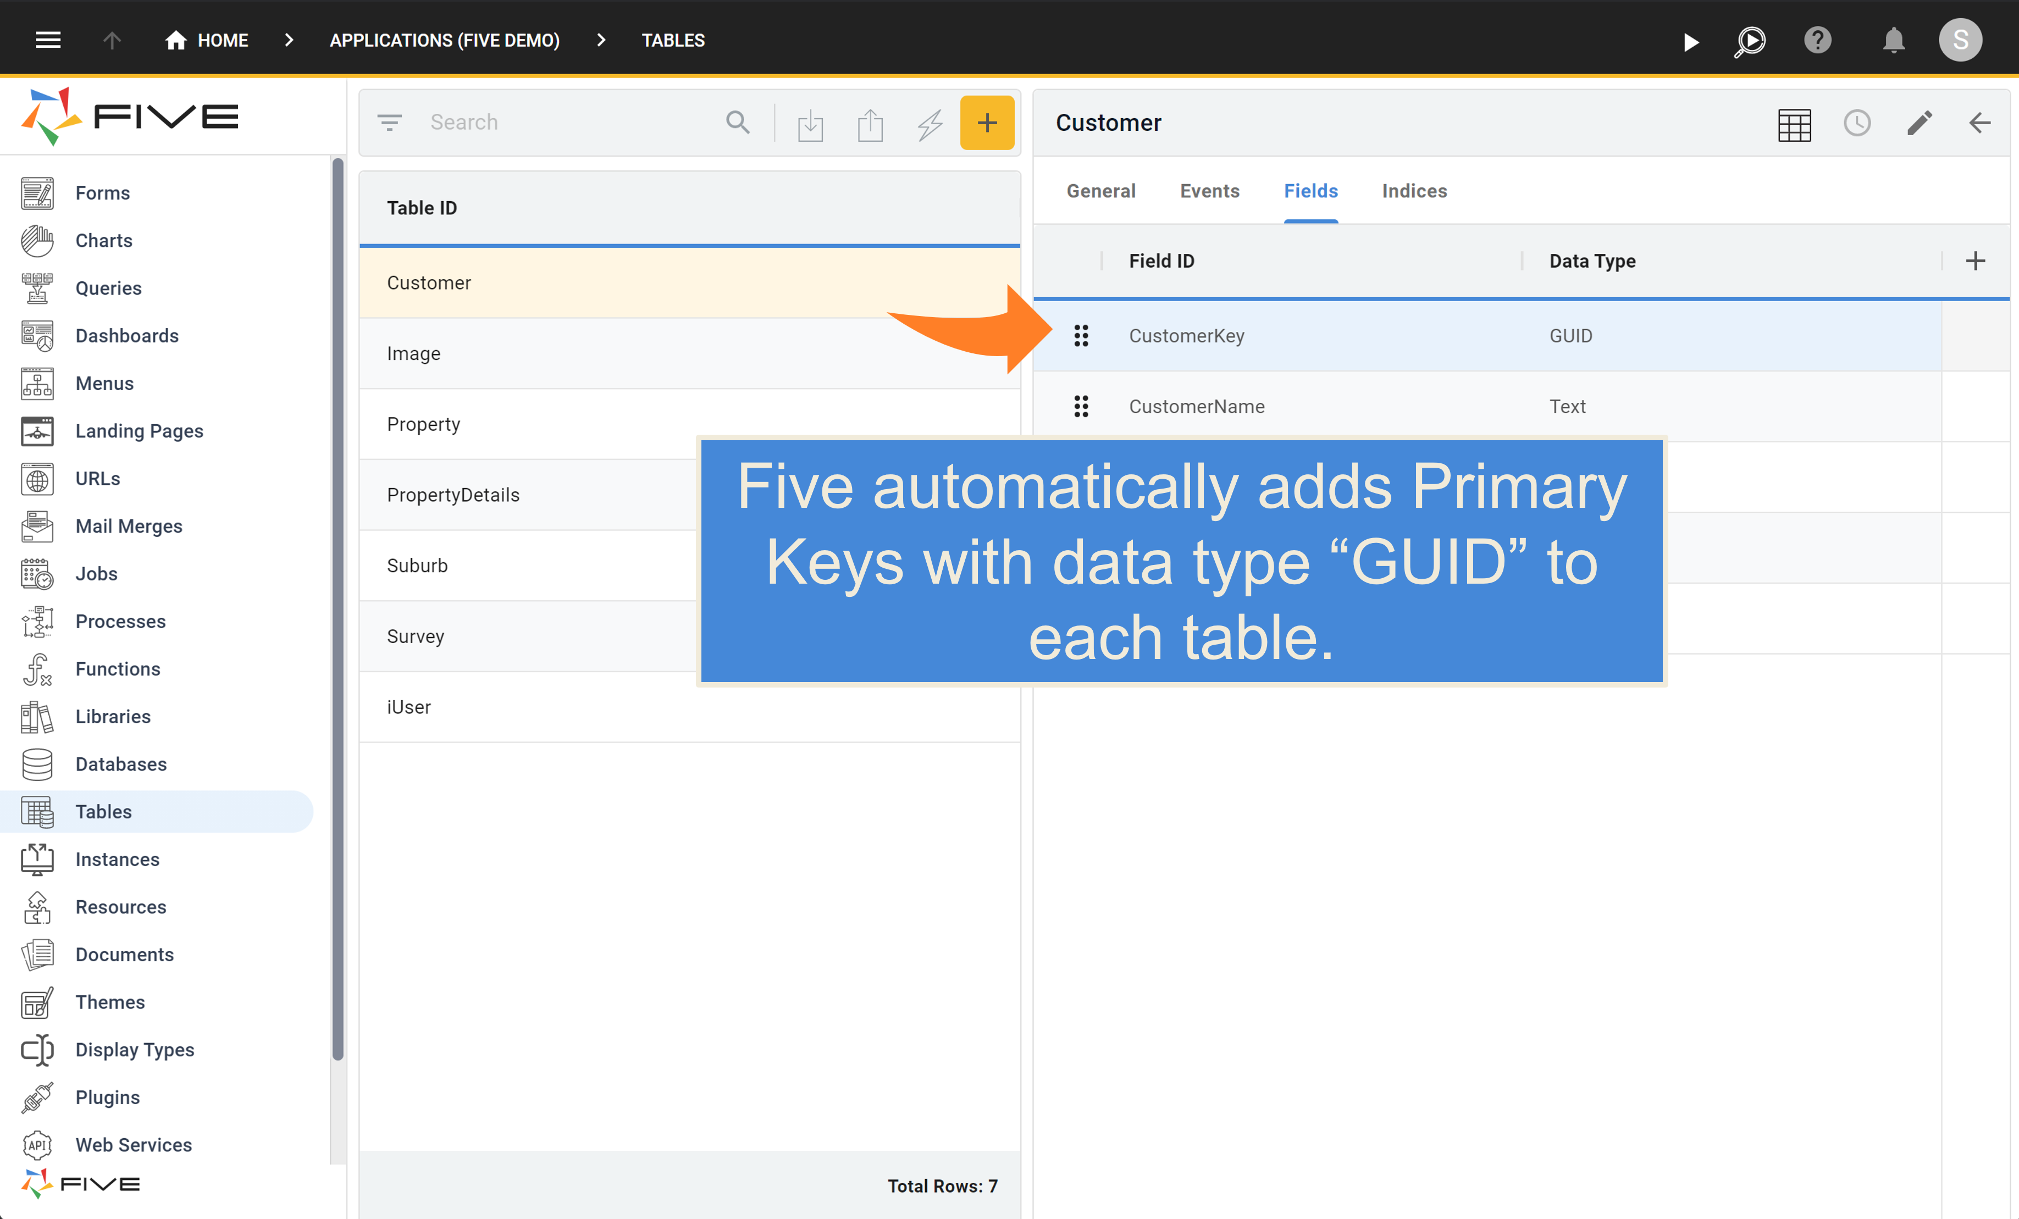Focus the Search input field
The width and height of the screenshot is (2019, 1219).
[566, 122]
